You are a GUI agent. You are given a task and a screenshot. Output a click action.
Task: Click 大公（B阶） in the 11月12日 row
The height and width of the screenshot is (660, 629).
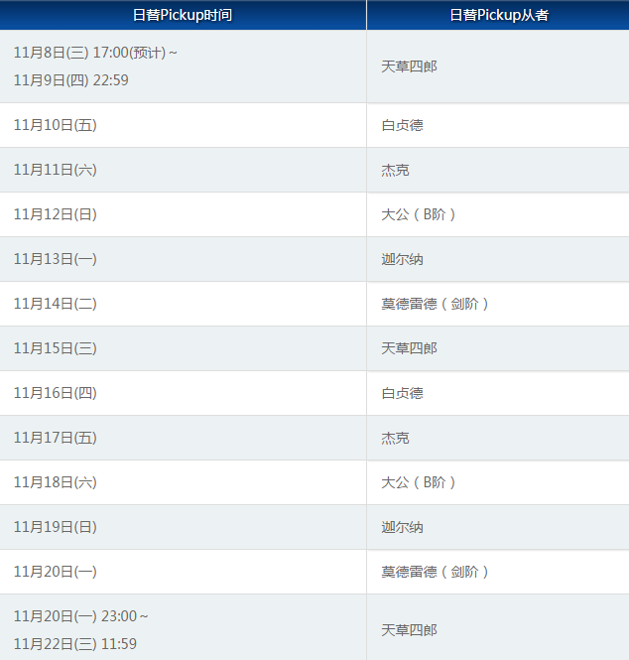(x=419, y=214)
